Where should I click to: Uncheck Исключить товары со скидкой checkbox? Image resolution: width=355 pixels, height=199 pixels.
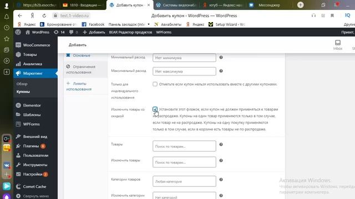click(155, 109)
